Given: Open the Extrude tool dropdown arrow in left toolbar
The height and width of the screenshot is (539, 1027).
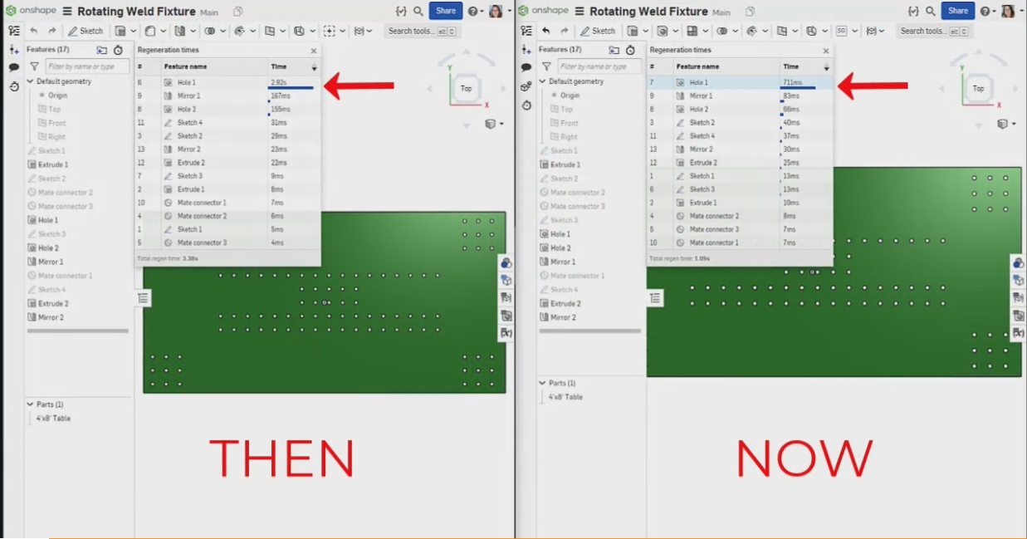Looking at the screenshot, I should click(x=133, y=32).
